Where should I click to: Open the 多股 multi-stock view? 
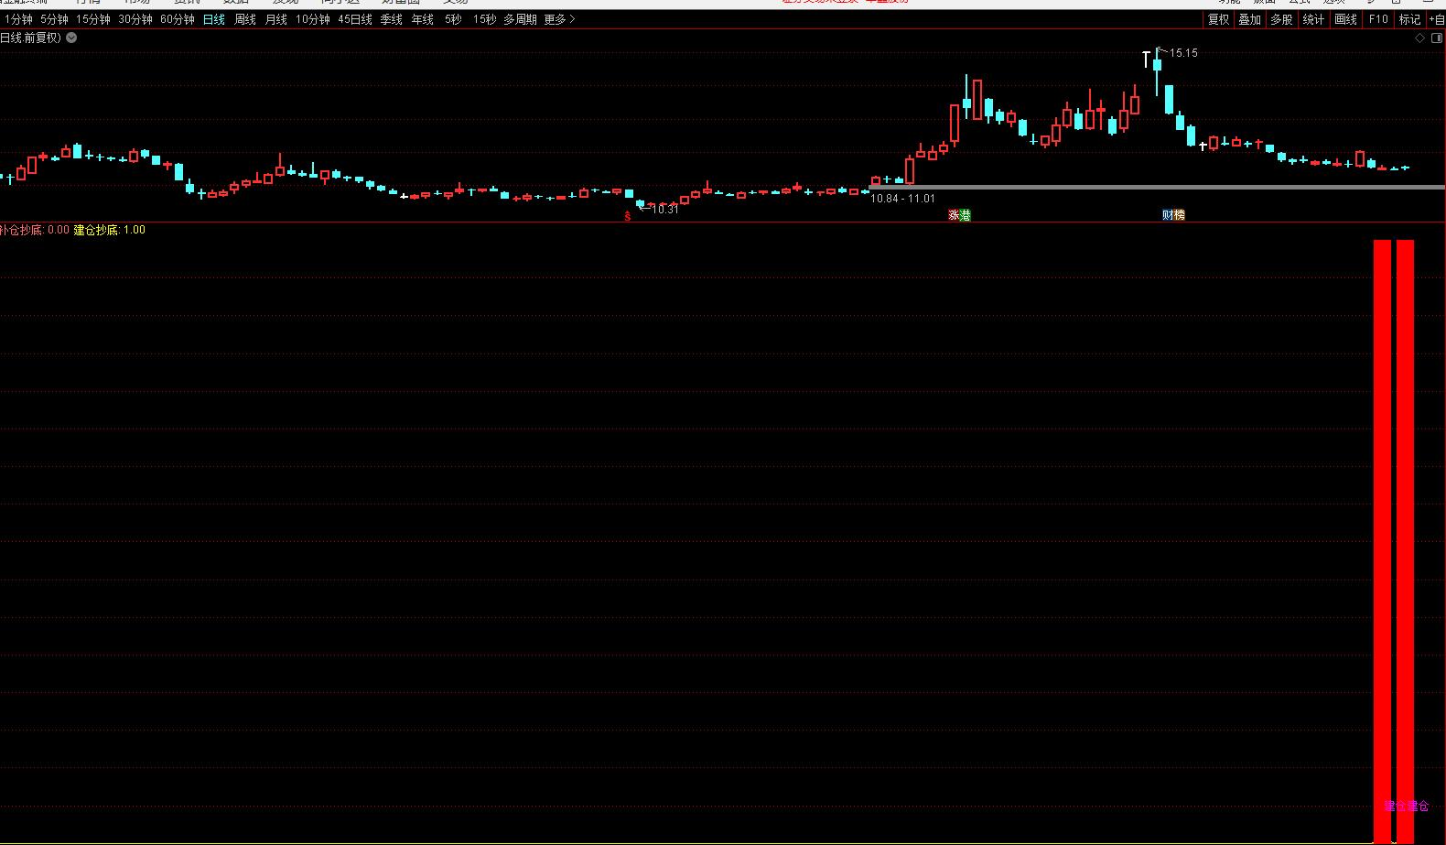(x=1281, y=19)
